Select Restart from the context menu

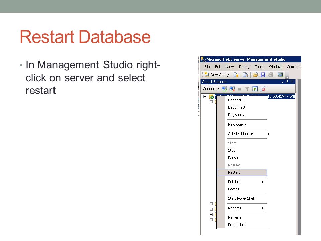click(242, 173)
